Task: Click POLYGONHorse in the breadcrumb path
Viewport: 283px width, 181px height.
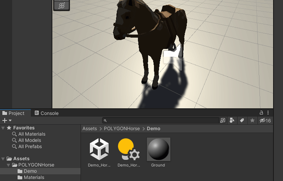Action: click(122, 129)
